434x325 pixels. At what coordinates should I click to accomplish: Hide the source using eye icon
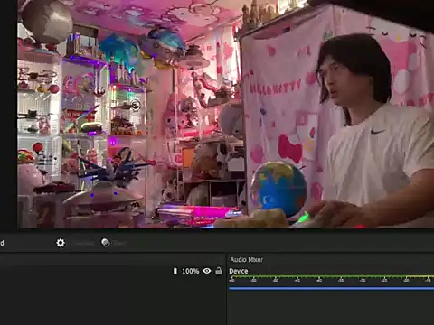207,271
